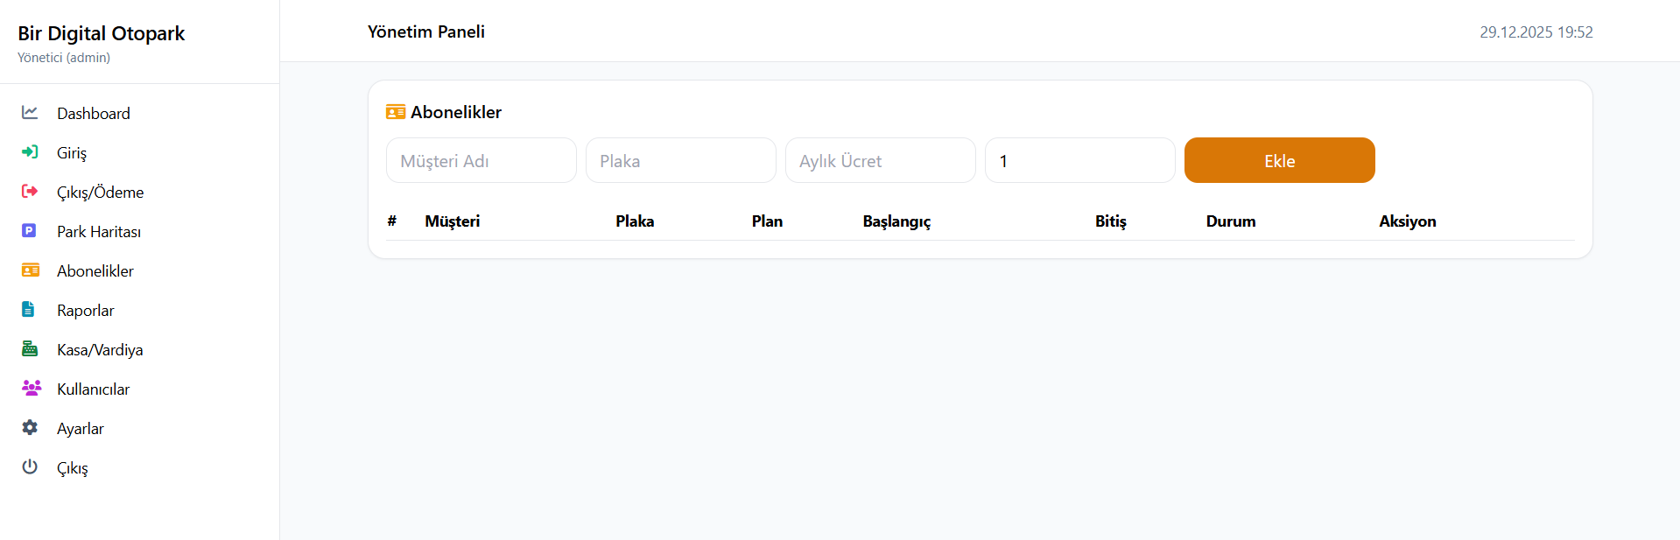1680x540 pixels.
Task: Focus the Müşteri Adı input field
Action: click(481, 161)
